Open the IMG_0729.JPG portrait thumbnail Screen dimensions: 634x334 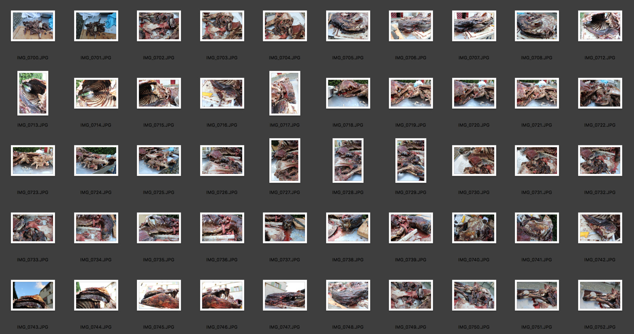411,160
